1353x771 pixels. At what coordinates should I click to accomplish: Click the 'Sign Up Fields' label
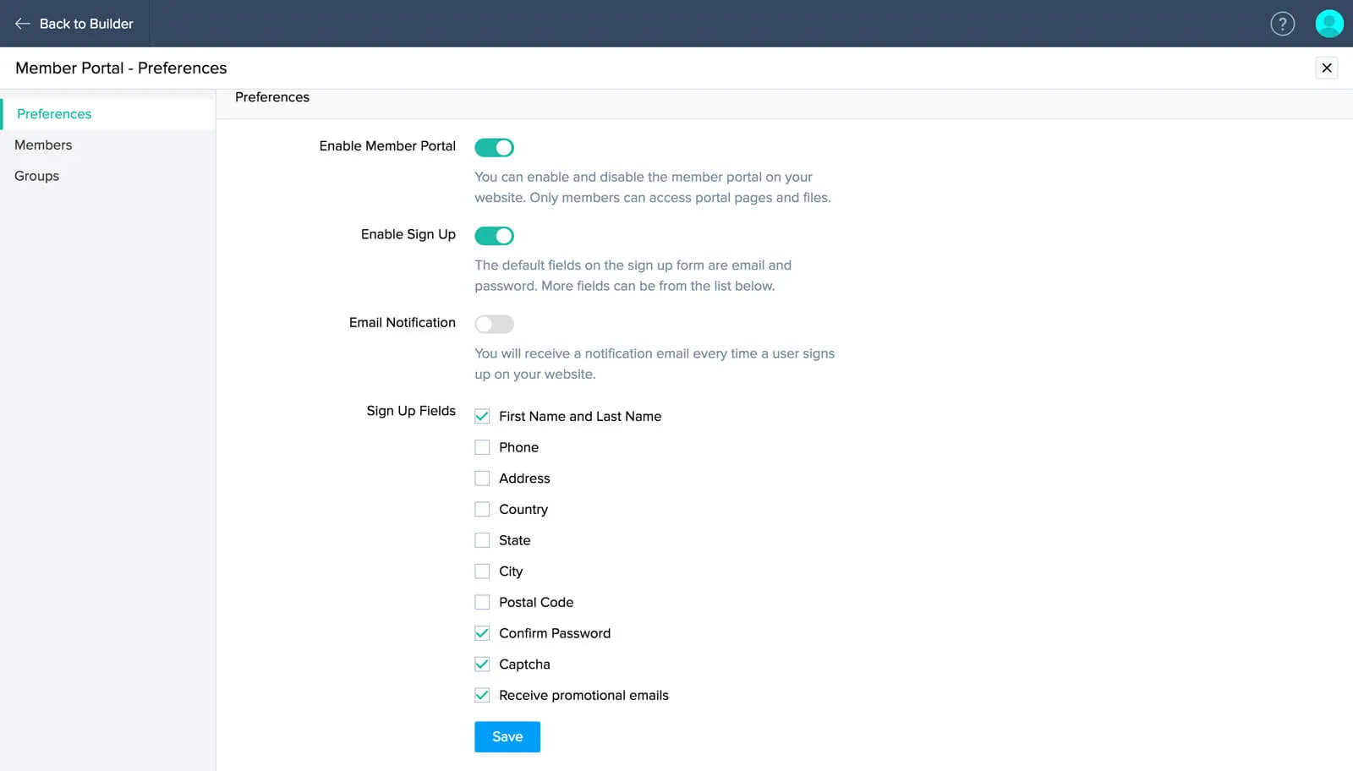(411, 411)
